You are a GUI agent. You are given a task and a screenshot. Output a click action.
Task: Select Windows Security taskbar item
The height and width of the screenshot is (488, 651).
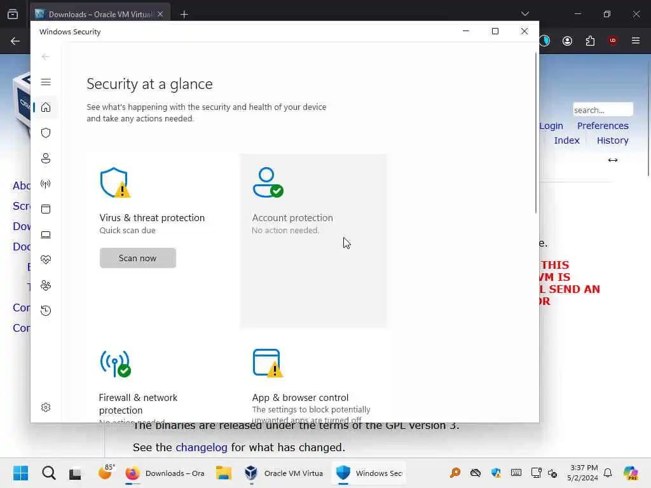pos(369,473)
